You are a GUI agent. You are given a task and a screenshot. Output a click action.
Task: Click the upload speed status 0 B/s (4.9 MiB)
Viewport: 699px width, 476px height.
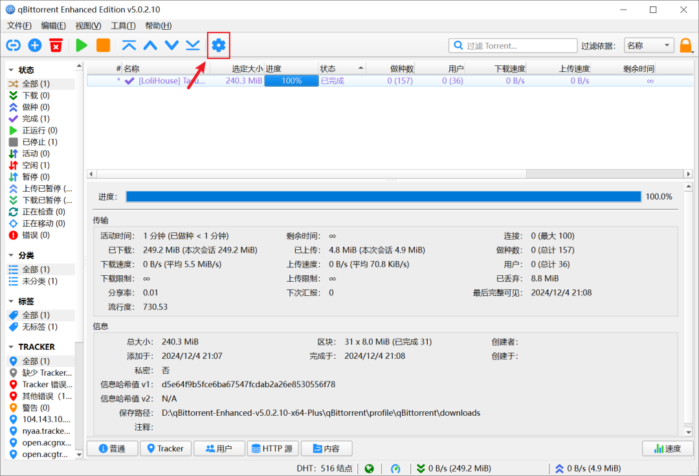(x=588, y=468)
